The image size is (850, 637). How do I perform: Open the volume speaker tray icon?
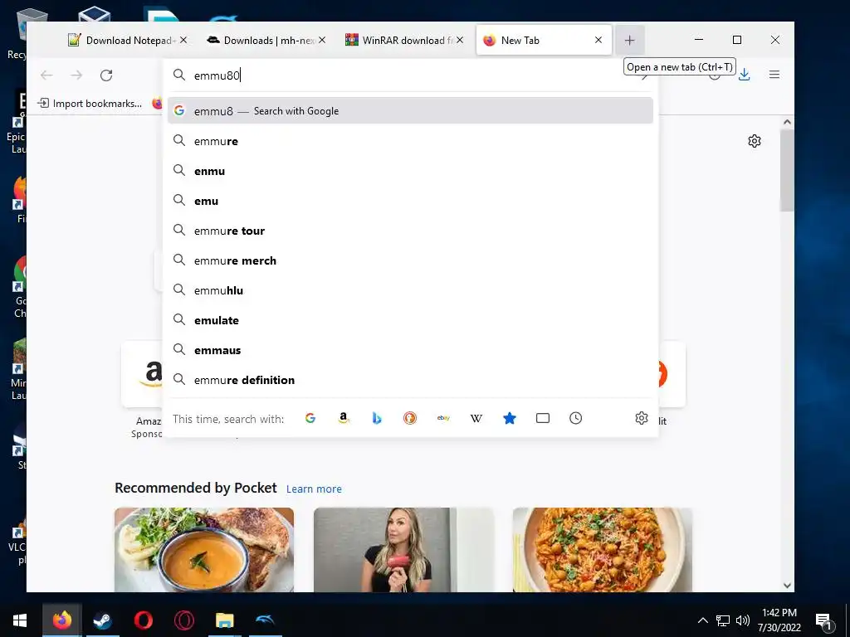[x=743, y=620]
